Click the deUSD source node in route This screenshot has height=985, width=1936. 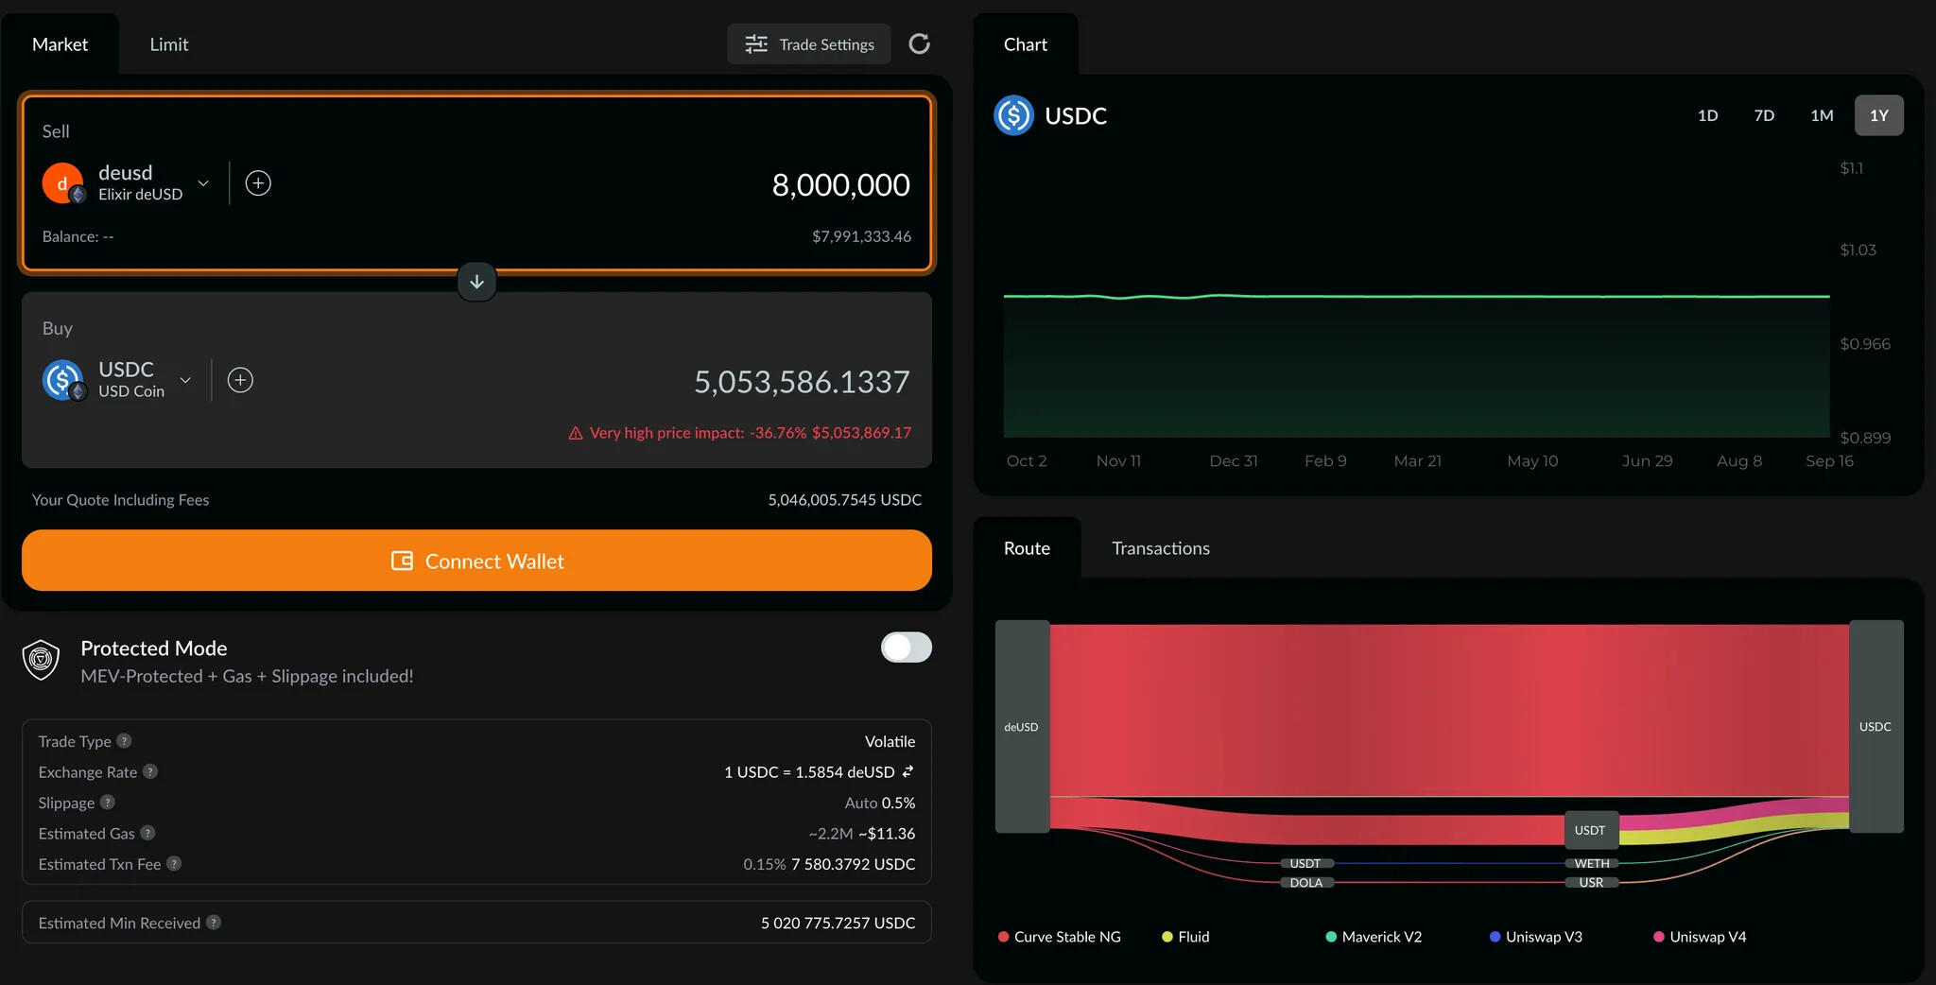point(1022,726)
